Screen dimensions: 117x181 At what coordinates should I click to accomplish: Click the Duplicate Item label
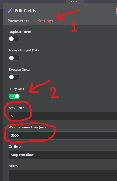tap(20, 32)
